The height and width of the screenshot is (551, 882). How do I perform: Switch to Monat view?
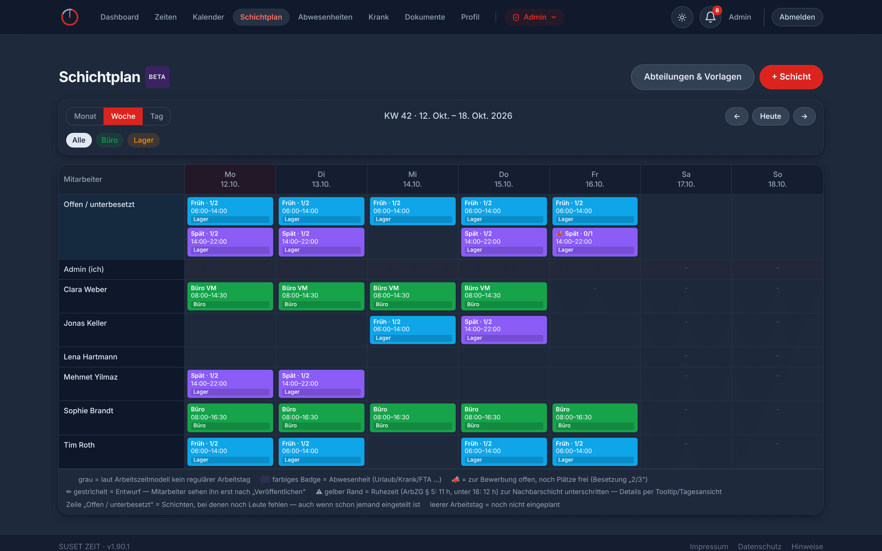click(x=85, y=116)
